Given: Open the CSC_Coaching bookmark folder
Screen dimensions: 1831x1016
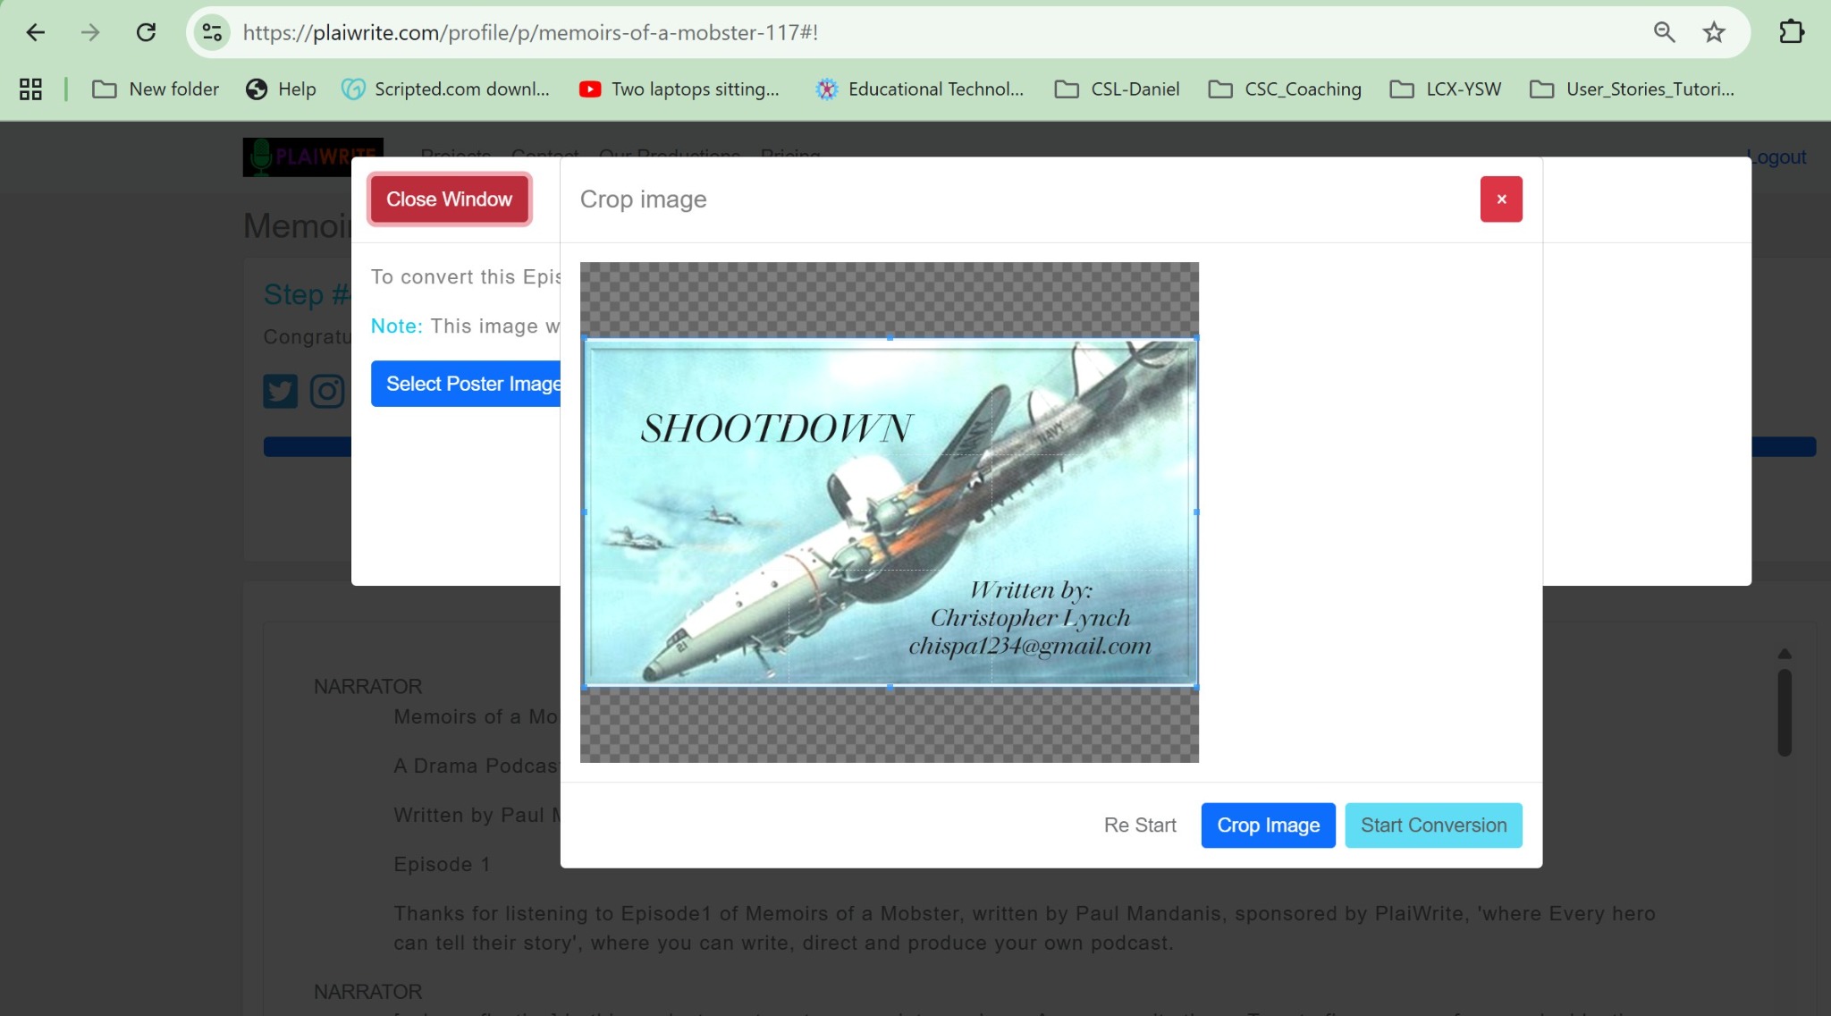Looking at the screenshot, I should click(x=1285, y=89).
